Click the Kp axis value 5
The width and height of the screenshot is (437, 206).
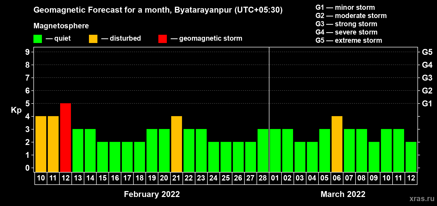[x=28, y=104]
